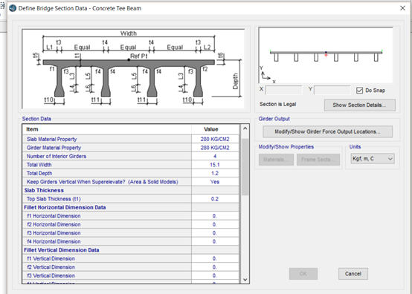Click the Slab Material Property row label

pos(52,139)
